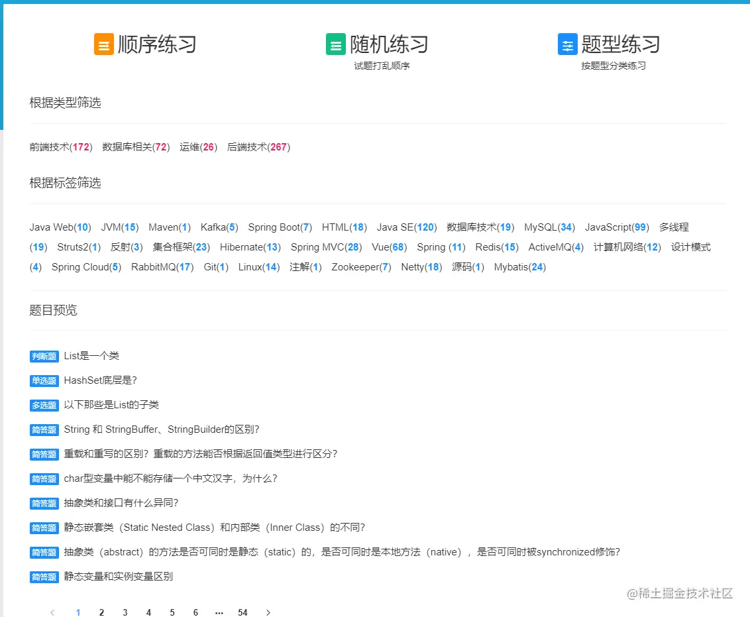This screenshot has height=617, width=750.
Task: Click the 多选题 badge in the question list
Action: 44,405
